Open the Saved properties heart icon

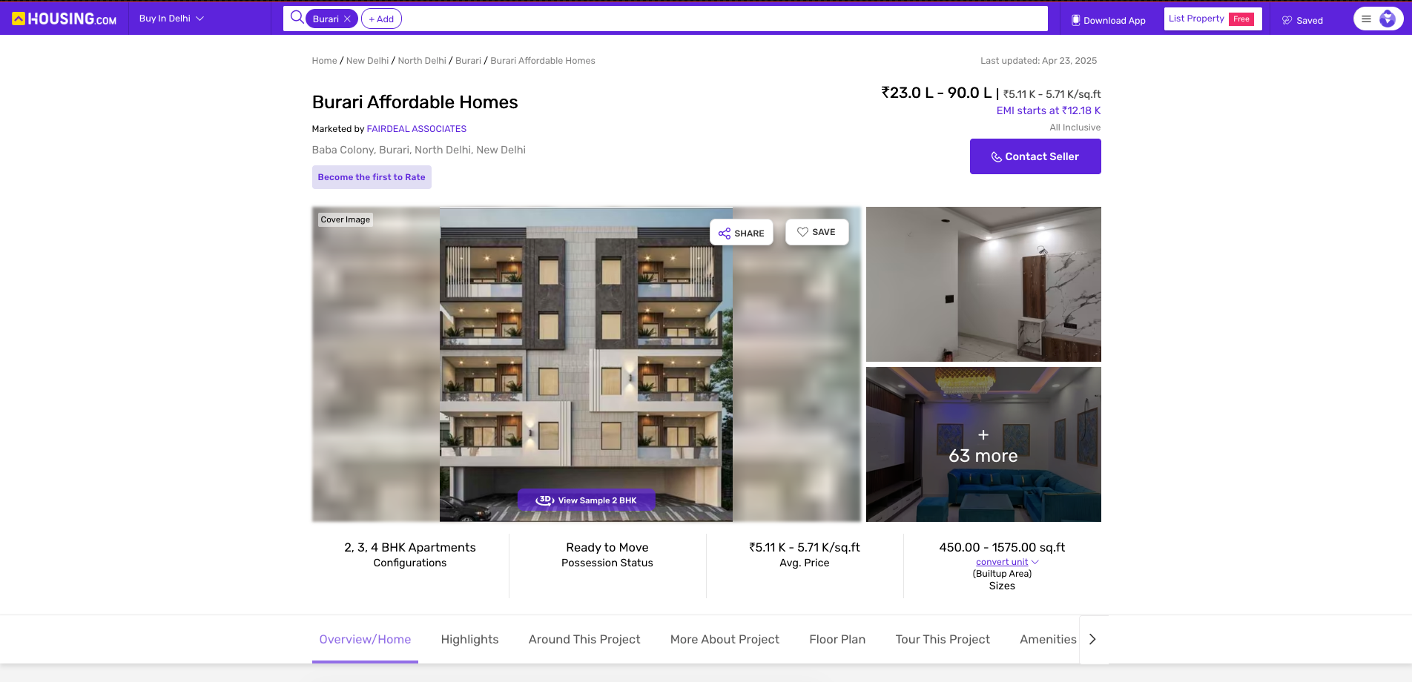coord(1287,20)
